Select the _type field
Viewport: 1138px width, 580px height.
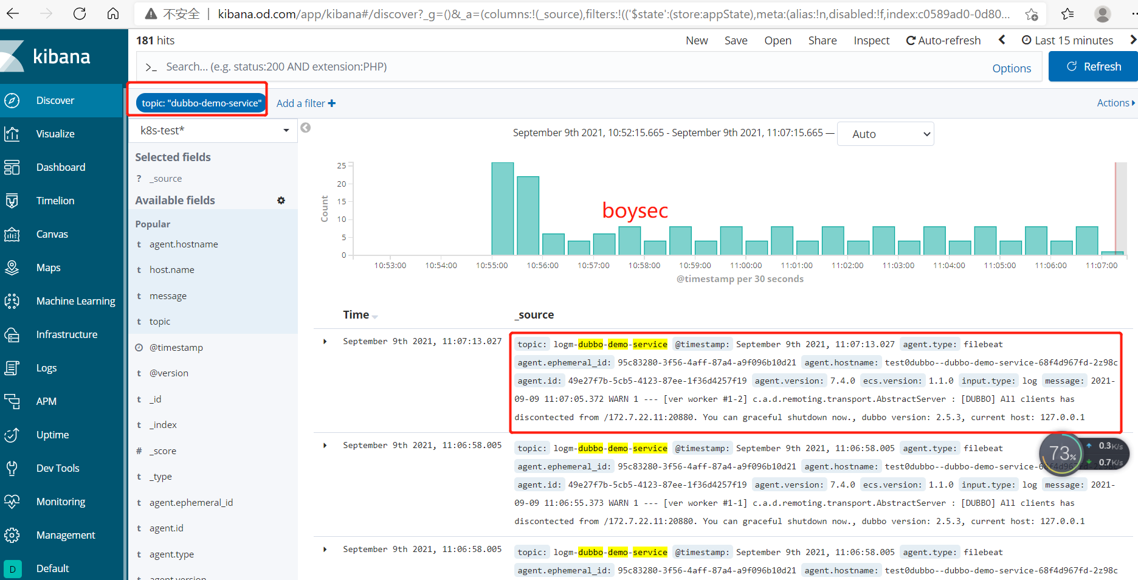point(160,476)
